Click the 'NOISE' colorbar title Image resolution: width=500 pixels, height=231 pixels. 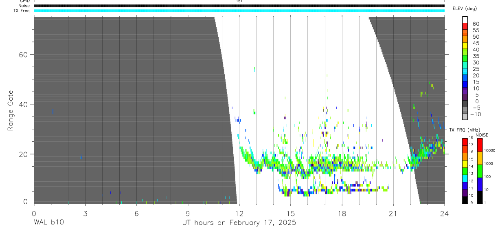(x=482, y=135)
